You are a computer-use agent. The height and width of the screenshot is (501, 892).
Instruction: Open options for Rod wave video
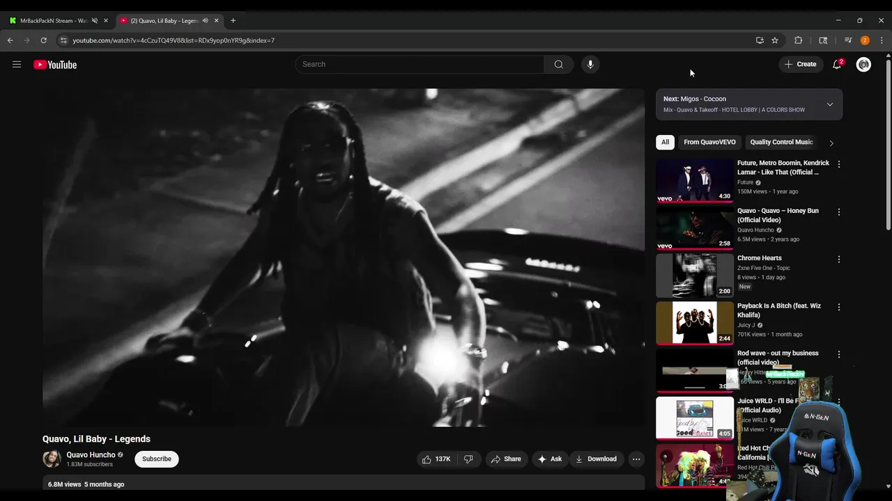coord(839,354)
